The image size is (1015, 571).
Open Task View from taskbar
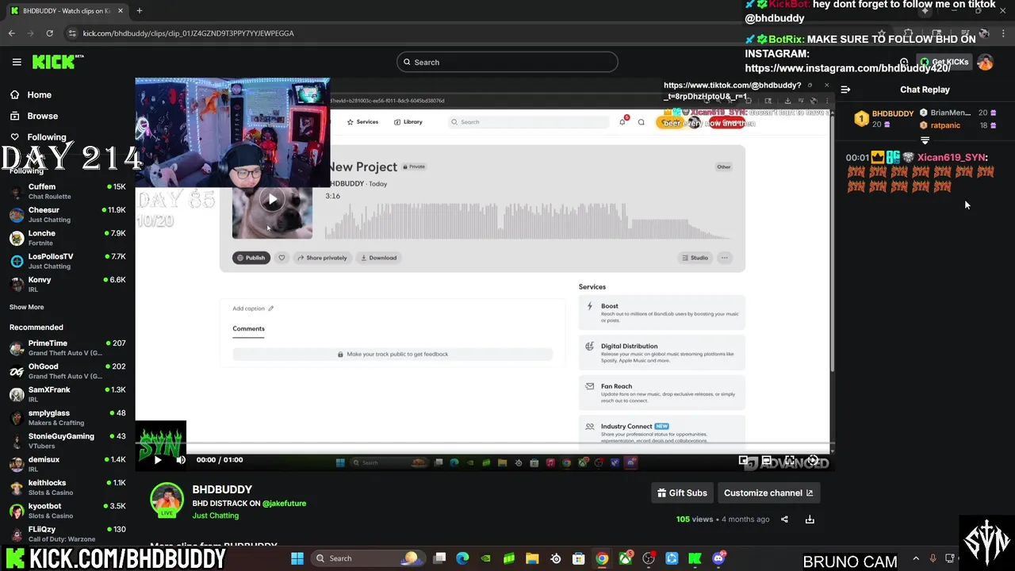tap(440, 558)
